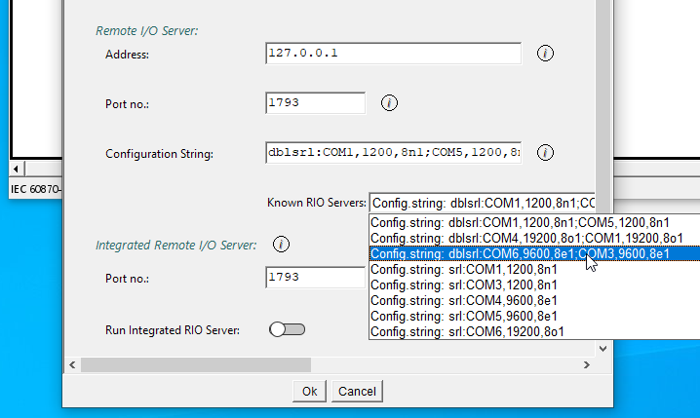The image size is (700, 418).
Task: Click the Remote I/O Server Port no. field
Action: tap(315, 103)
